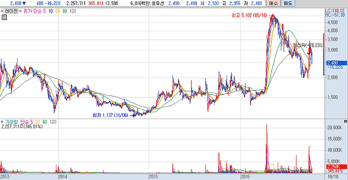
Task: Click the header volume 2,257,711
Action: point(76,3)
